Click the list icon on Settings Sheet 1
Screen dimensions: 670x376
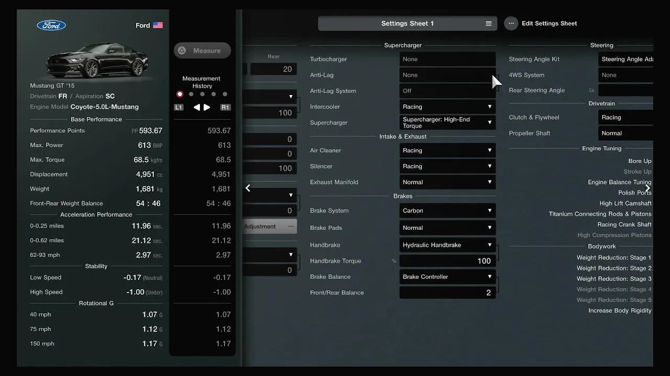(x=488, y=23)
